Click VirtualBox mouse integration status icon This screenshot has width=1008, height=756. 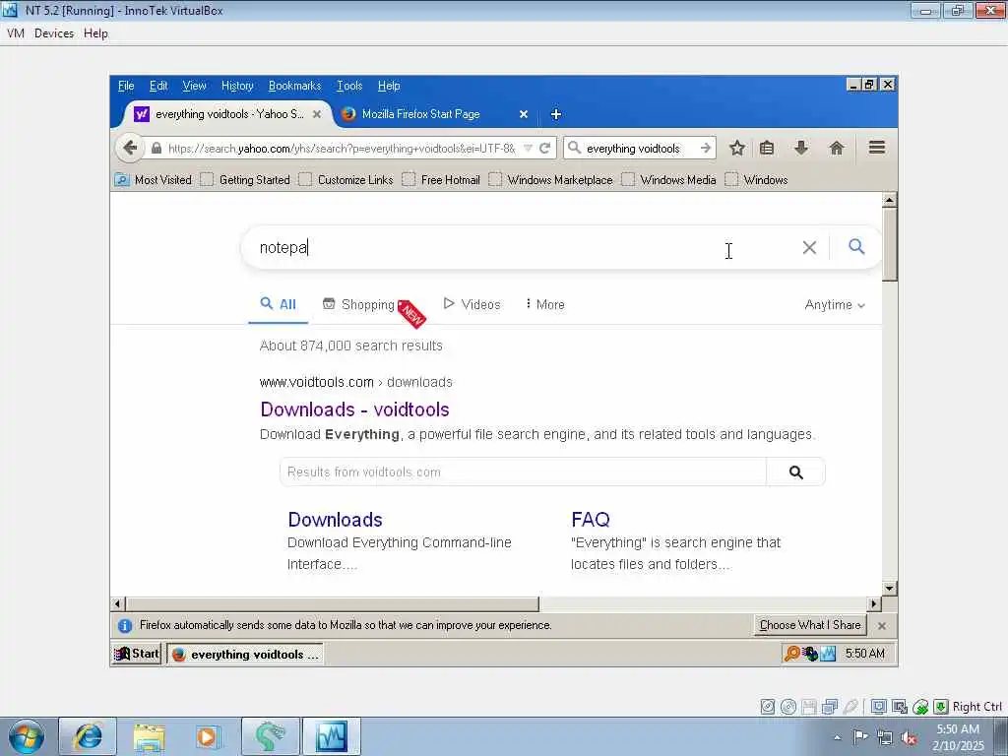920,707
